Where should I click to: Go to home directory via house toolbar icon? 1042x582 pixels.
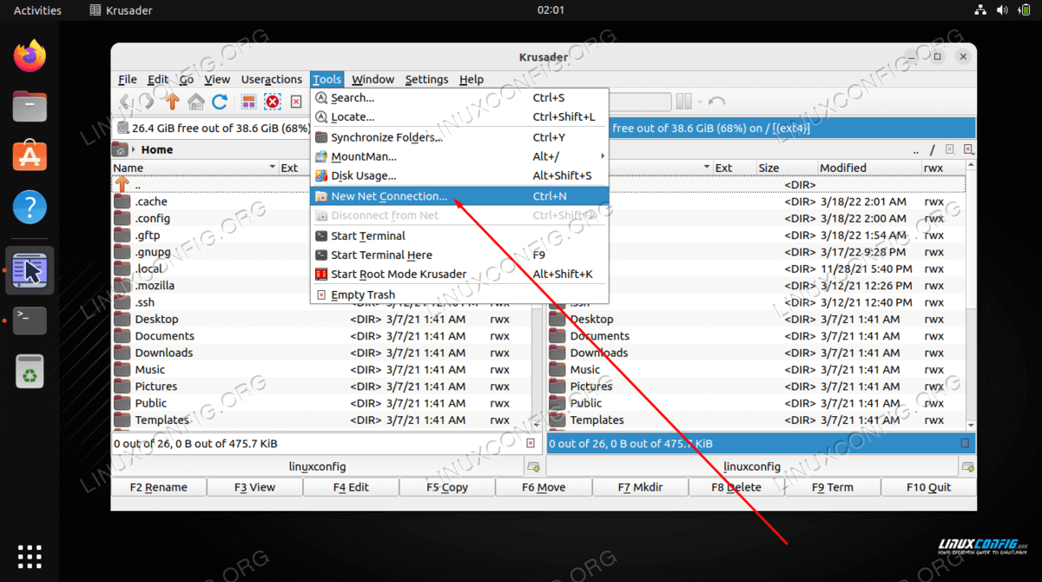(x=196, y=102)
